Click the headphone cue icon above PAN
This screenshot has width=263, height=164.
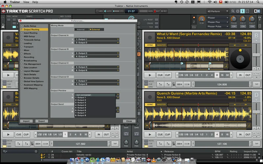click(126, 134)
